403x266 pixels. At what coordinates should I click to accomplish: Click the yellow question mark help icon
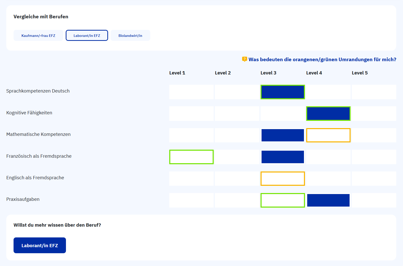click(244, 59)
